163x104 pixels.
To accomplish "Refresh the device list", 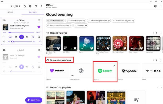I will pos(36,6).
